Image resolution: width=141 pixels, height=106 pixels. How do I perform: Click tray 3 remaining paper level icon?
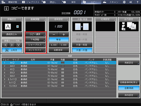(63, 69)
